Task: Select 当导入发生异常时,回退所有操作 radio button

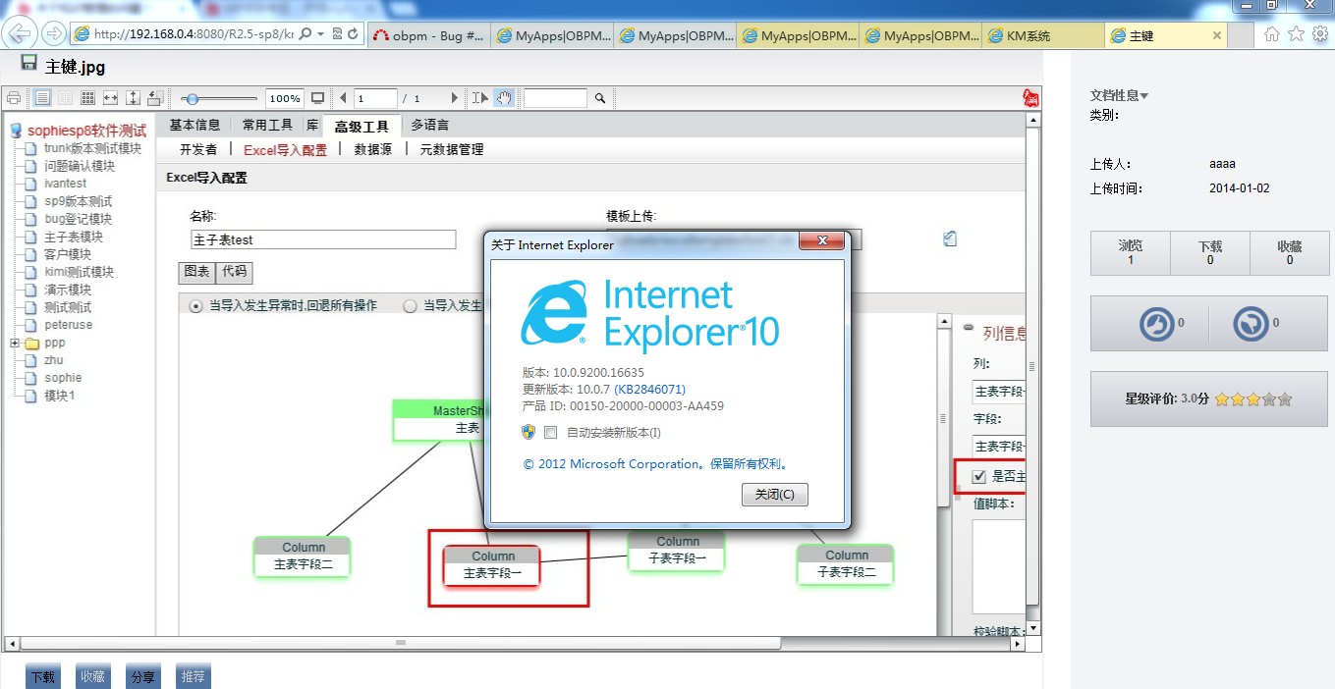Action: click(195, 305)
